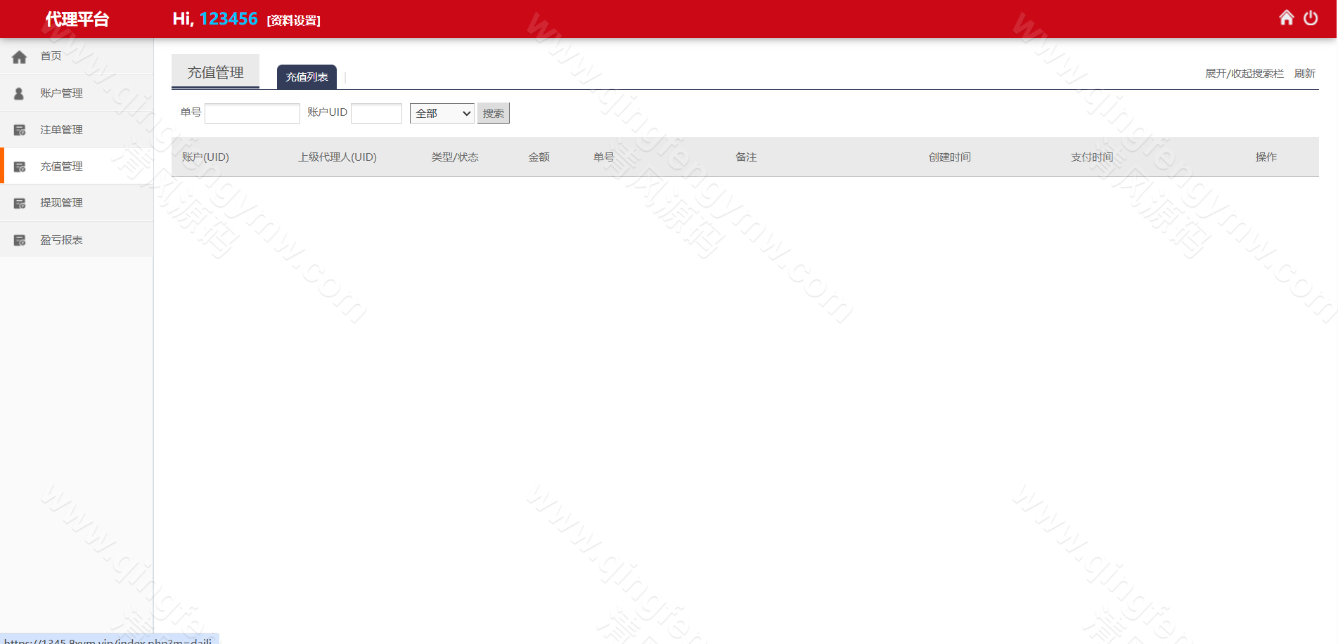
Task: Open the 全部 status dropdown
Action: pyautogui.click(x=442, y=113)
